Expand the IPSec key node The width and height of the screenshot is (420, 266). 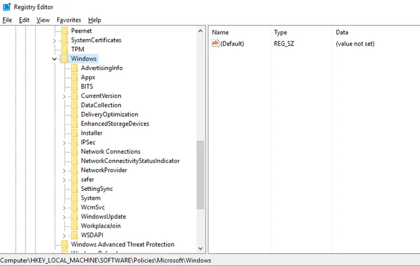coord(64,142)
